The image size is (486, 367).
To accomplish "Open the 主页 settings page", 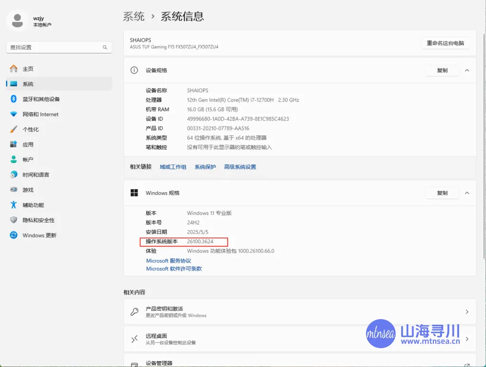I will [59, 69].
